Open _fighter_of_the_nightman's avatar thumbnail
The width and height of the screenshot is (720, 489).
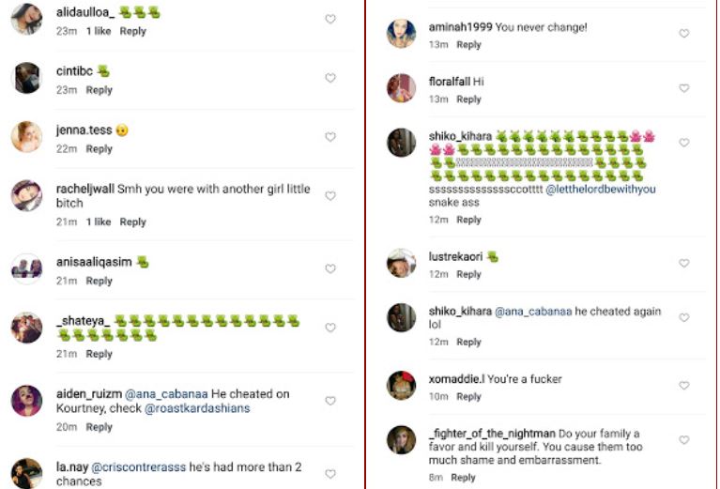[x=402, y=440]
